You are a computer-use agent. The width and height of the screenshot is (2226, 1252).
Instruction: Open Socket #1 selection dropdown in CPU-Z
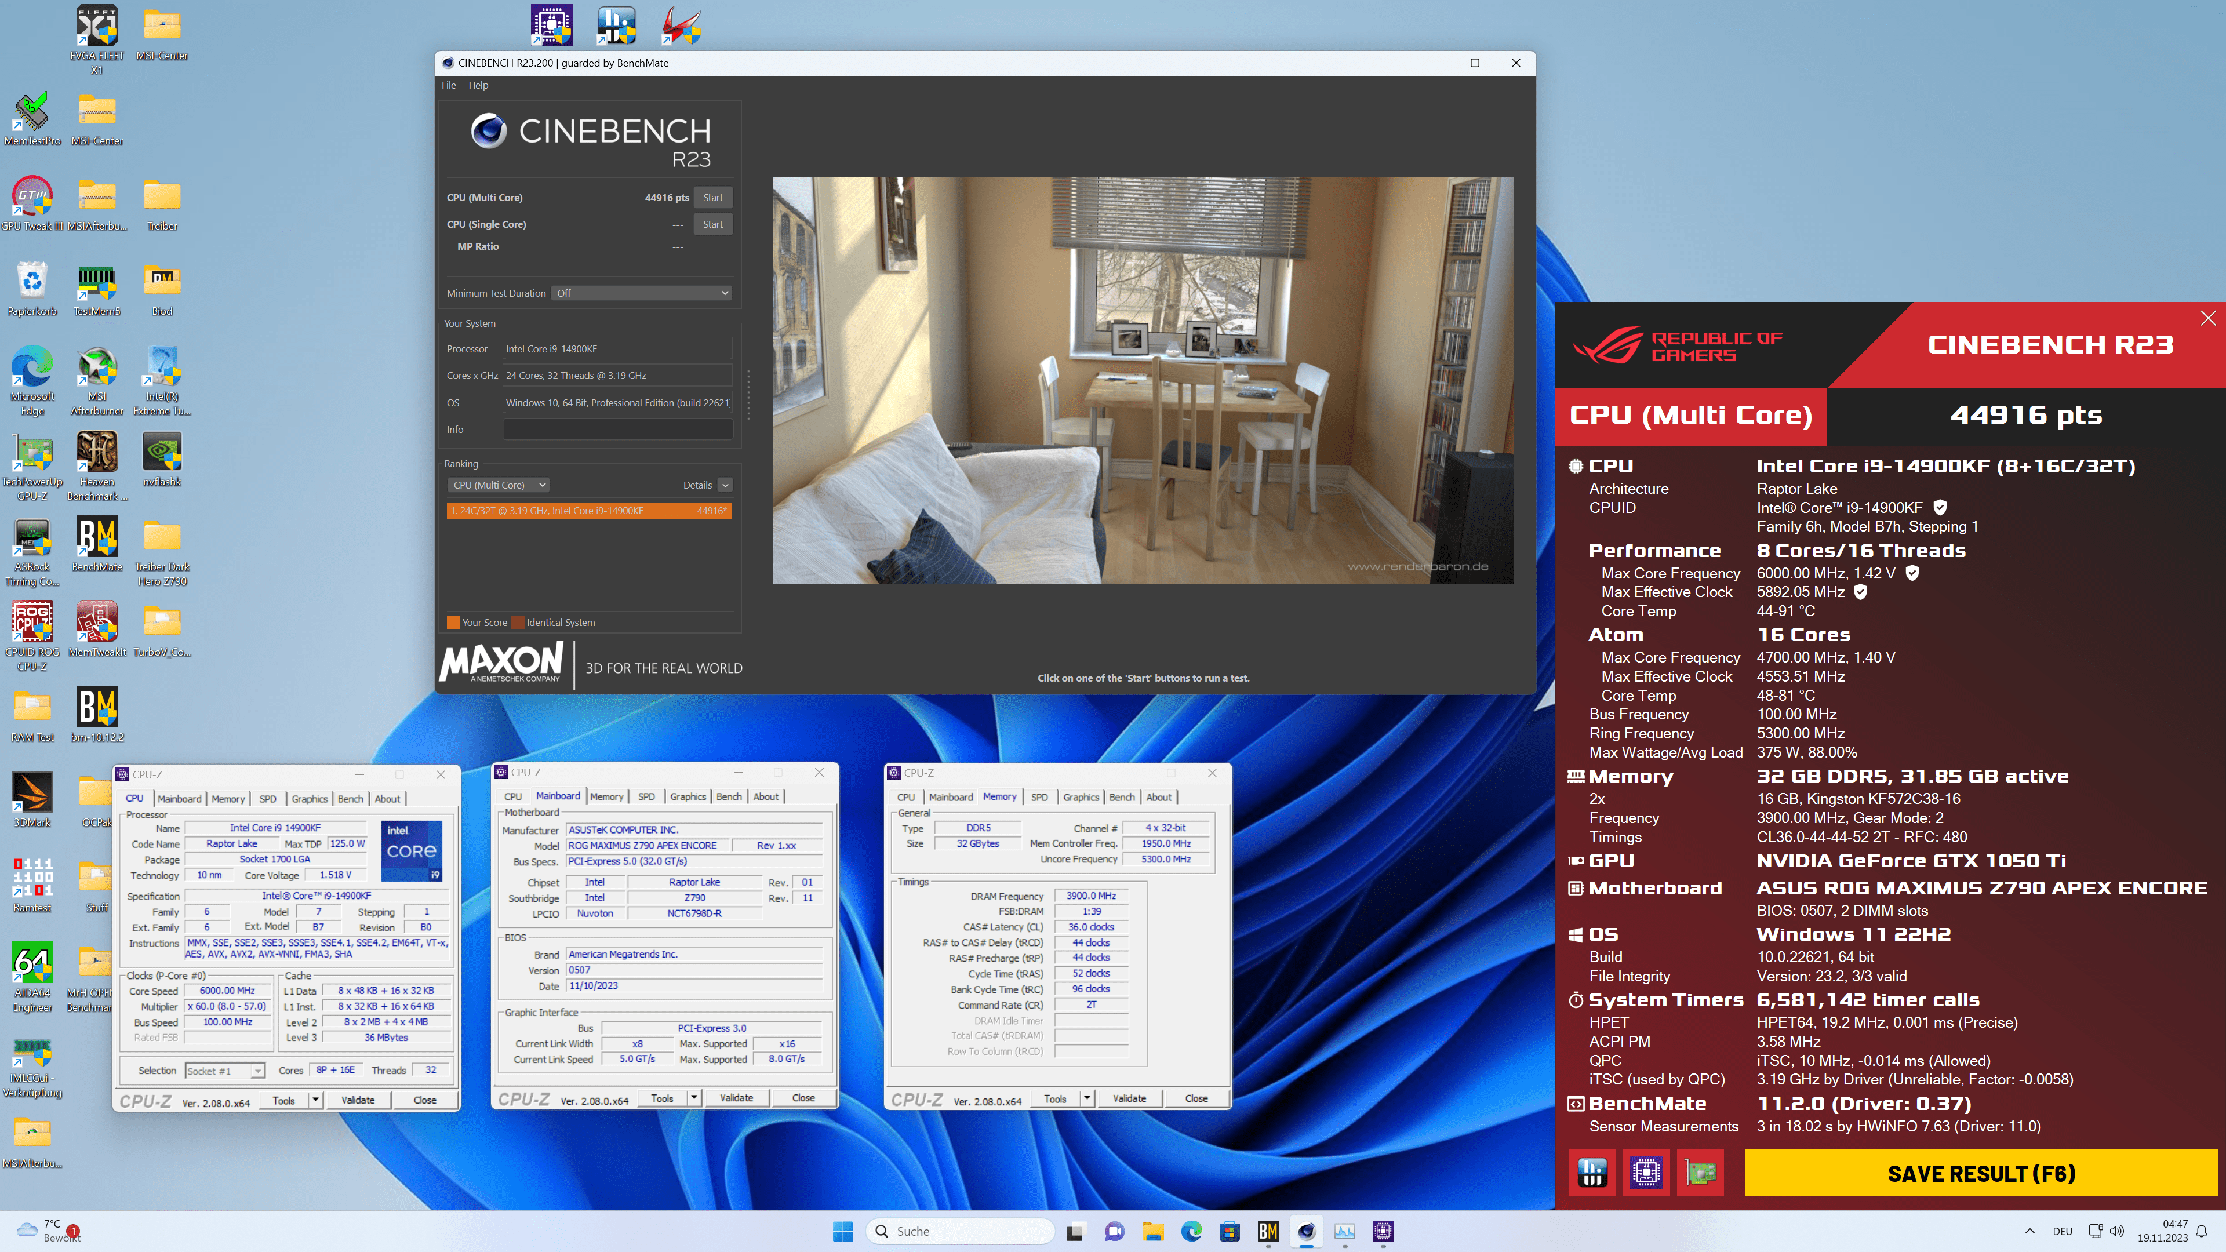coord(225,1071)
